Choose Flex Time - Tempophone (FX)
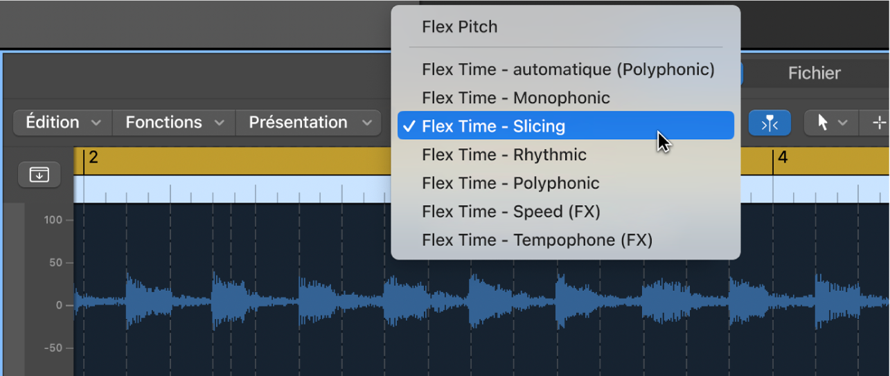The height and width of the screenshot is (376, 890). pos(537,240)
